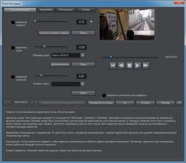Collapse the tips panel with << button

point(179,103)
